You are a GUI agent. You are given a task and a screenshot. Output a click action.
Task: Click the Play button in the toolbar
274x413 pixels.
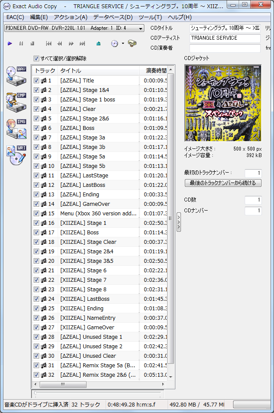point(10,44)
